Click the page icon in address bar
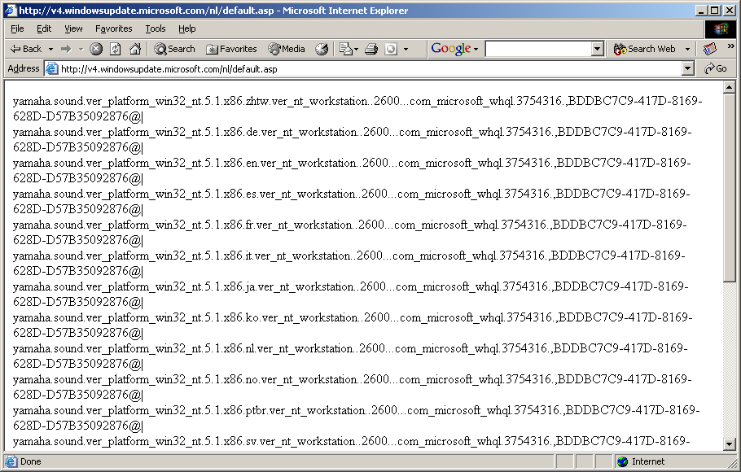The image size is (741, 472). (51, 69)
